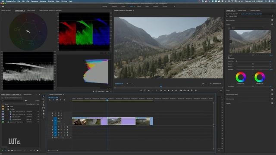Expand the Basic Correction section

click(230, 20)
